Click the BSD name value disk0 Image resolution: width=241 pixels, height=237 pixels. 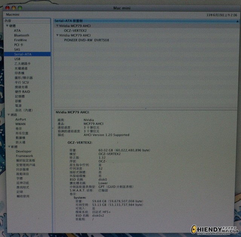[x=103, y=179]
